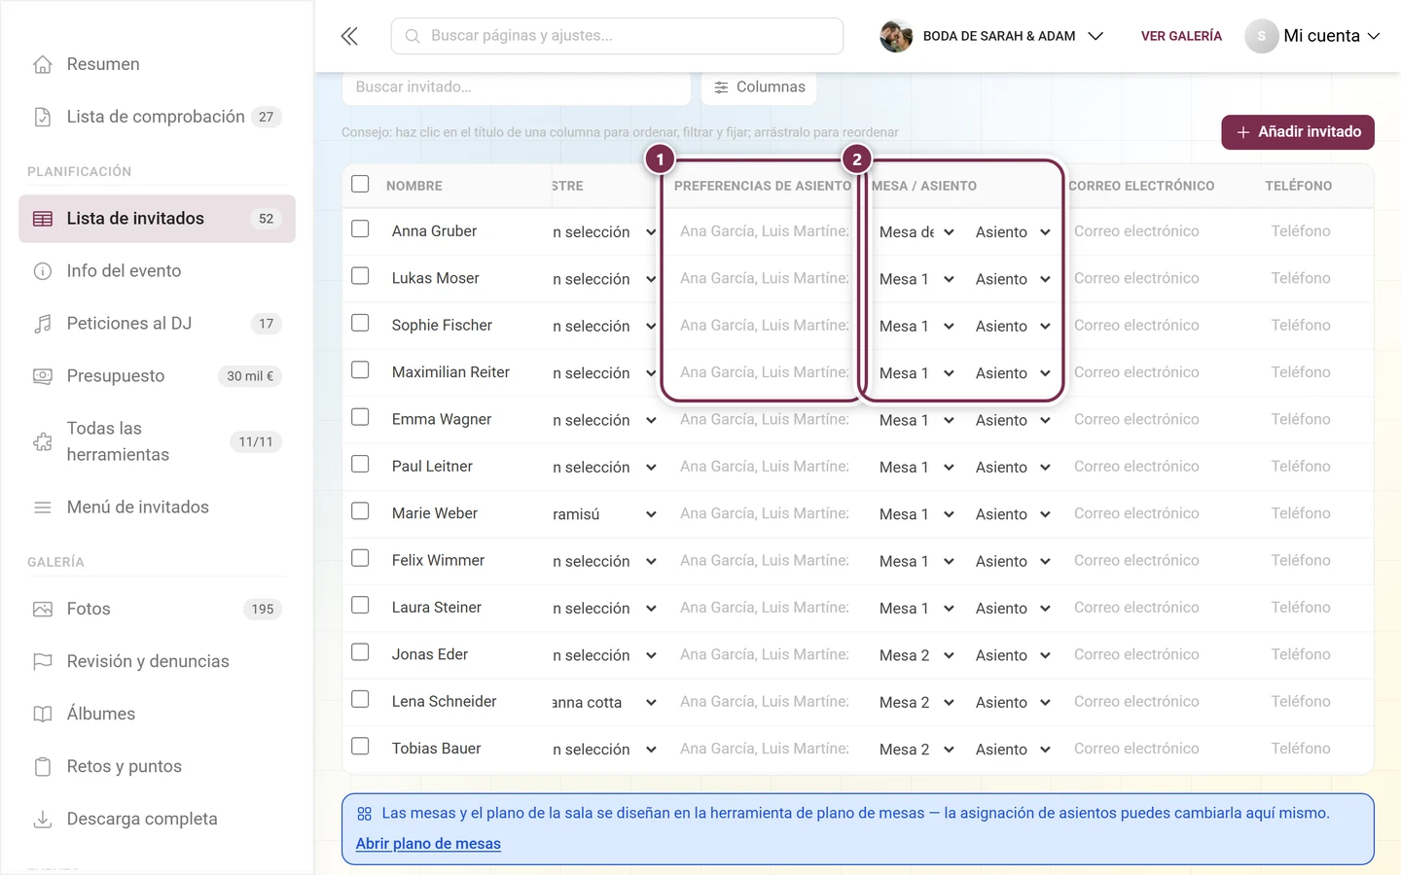1401x875 pixels.
Task: Click the Álbumes book icon
Action: click(x=43, y=715)
